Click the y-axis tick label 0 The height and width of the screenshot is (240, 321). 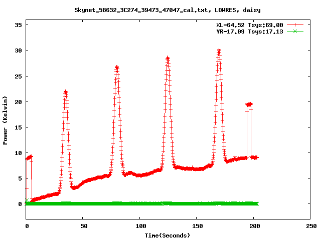20,204
